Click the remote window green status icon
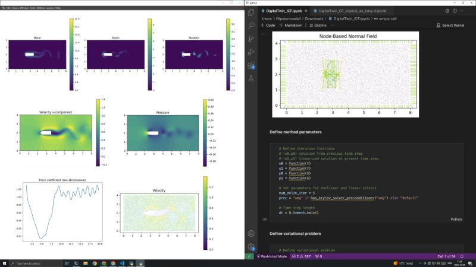 [x=249, y=256]
